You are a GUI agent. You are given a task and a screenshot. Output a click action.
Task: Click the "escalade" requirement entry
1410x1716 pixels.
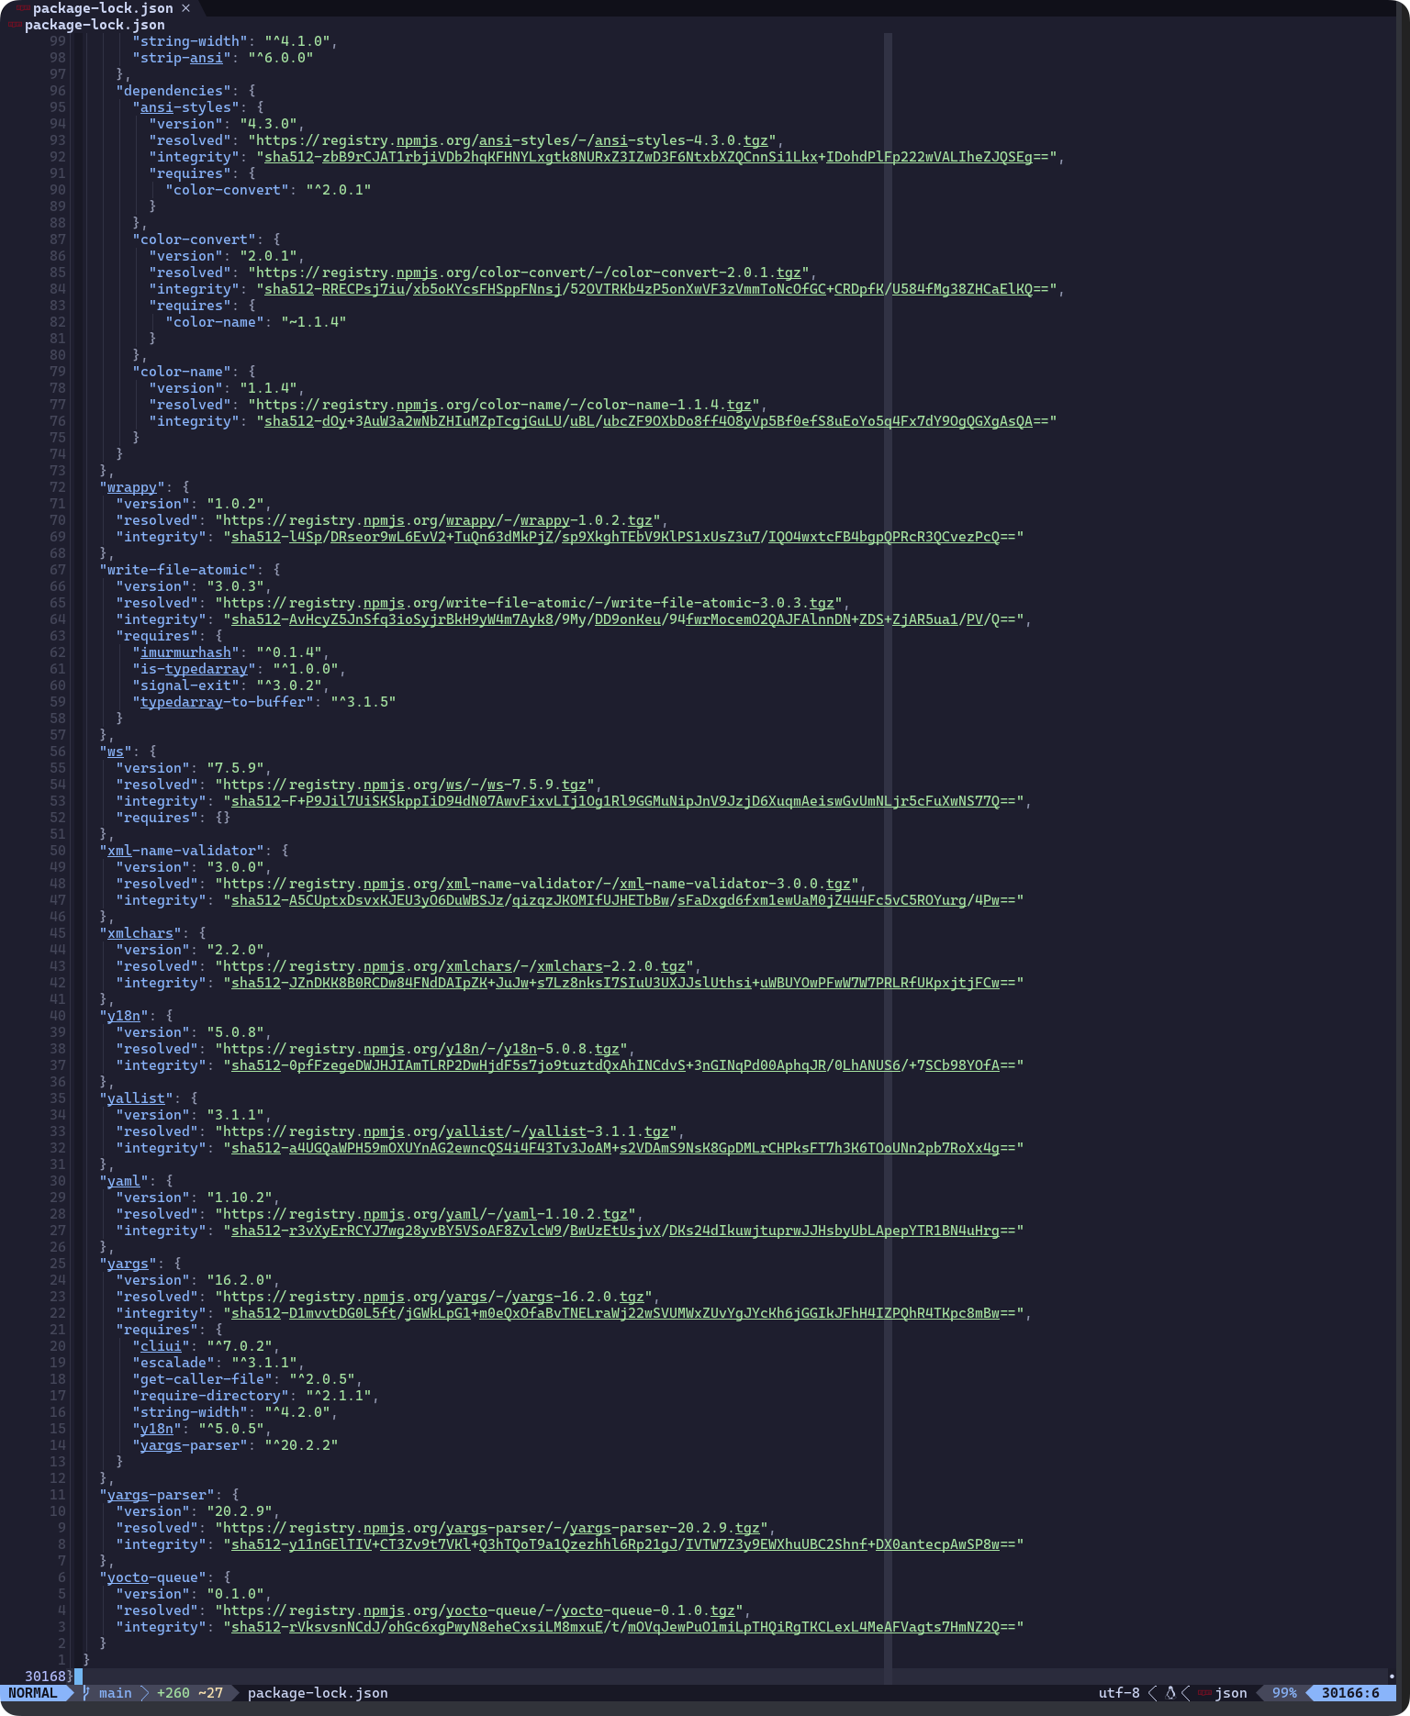218,1363
